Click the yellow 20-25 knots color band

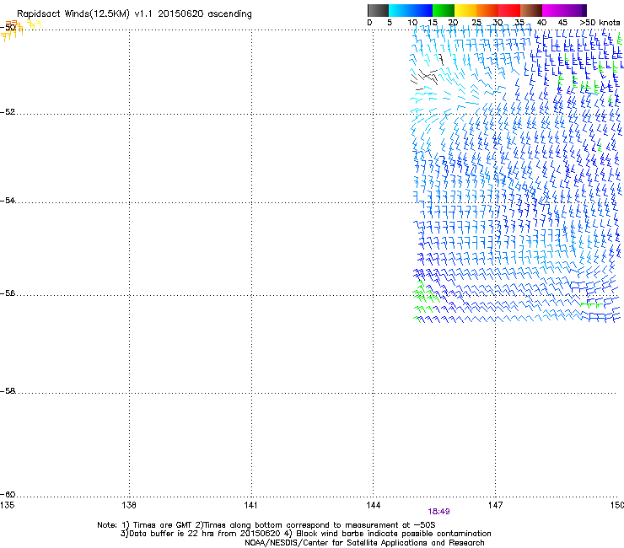point(465,10)
